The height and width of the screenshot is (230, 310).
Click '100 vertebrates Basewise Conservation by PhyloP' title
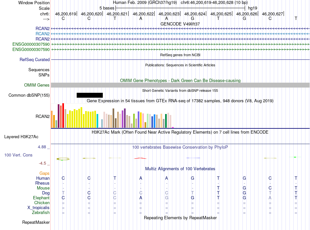pyautogui.click(x=180, y=147)
